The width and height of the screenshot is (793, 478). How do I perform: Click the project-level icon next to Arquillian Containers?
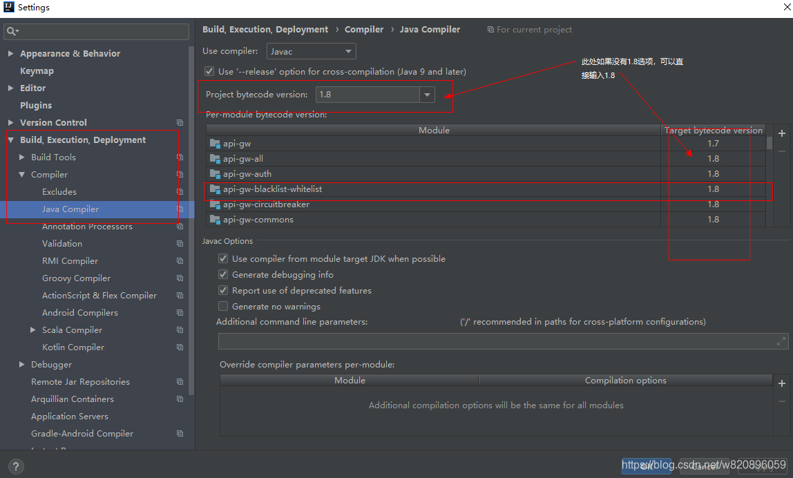[x=180, y=399]
